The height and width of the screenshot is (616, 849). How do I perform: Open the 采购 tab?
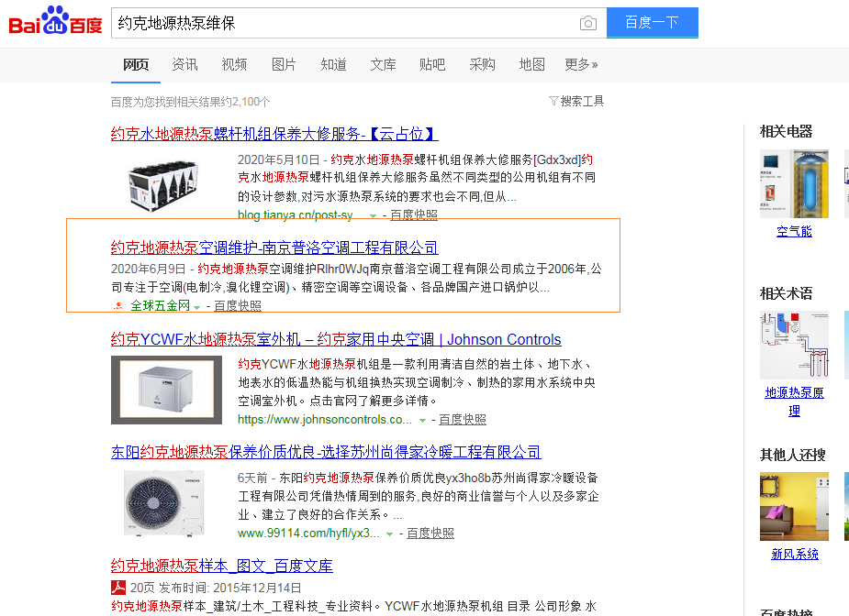click(x=482, y=65)
